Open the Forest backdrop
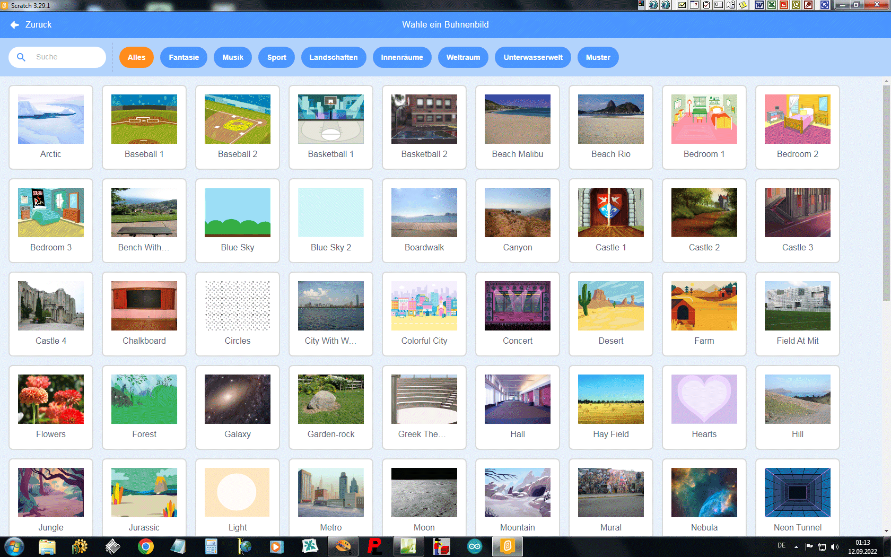Viewport: 891px width, 557px height. [144, 407]
